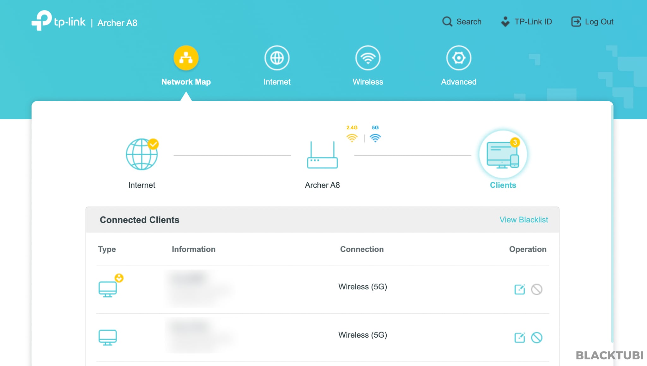Open the View Blacklist link
The image size is (647, 366).
(x=524, y=220)
